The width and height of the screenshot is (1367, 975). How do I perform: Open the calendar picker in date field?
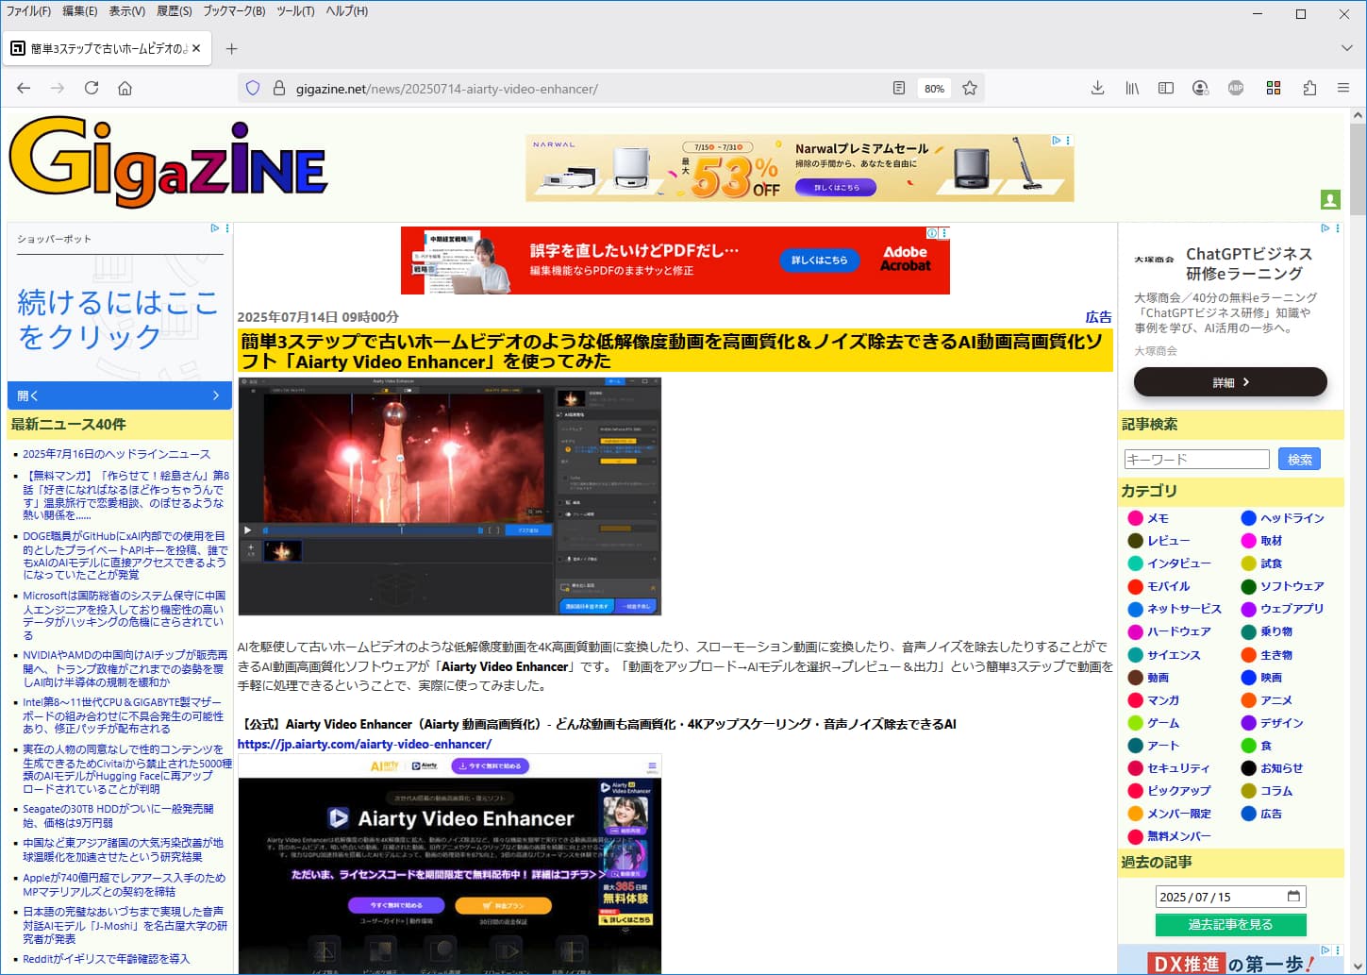pyautogui.click(x=1293, y=896)
